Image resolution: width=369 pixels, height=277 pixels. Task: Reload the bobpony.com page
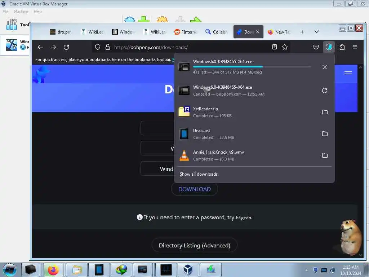tap(66, 47)
